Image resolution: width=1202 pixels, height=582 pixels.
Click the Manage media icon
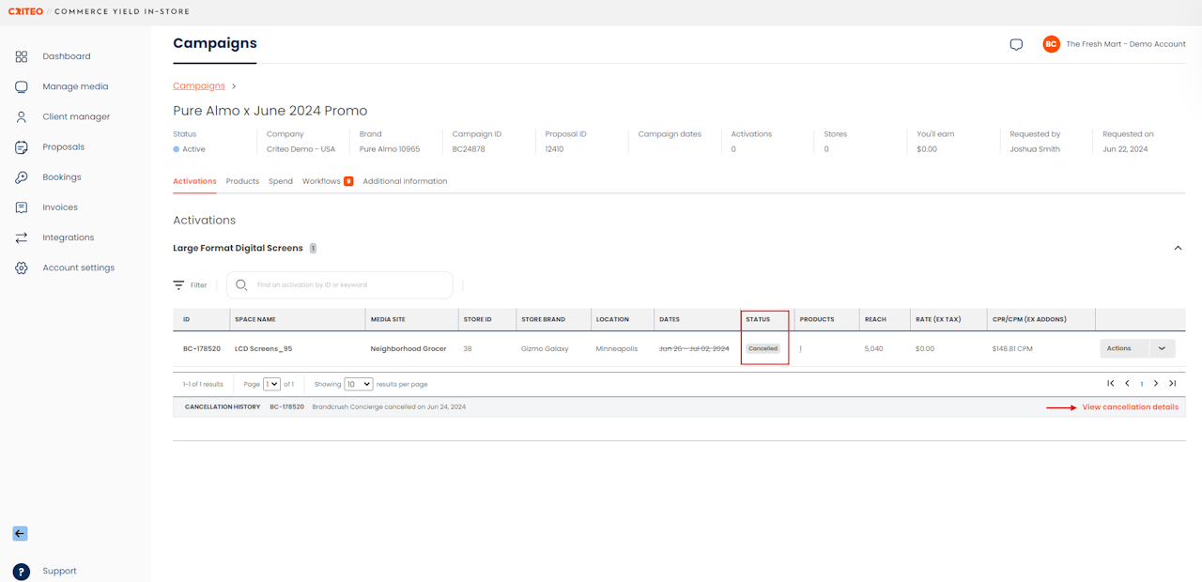[x=22, y=86]
